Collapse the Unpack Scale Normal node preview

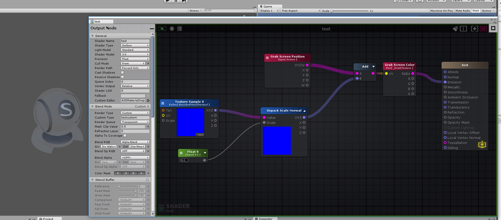304,111
